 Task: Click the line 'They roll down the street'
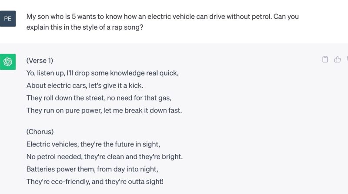99,98
